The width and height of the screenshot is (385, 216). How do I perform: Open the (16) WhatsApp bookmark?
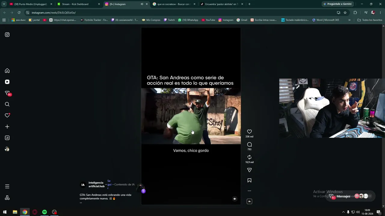188,20
